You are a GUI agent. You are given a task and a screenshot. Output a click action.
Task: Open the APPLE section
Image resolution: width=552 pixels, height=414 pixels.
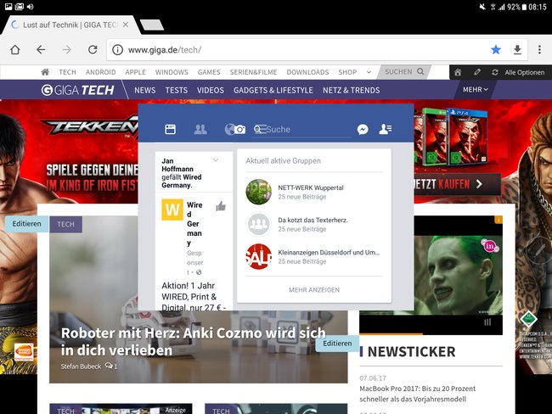click(x=136, y=72)
